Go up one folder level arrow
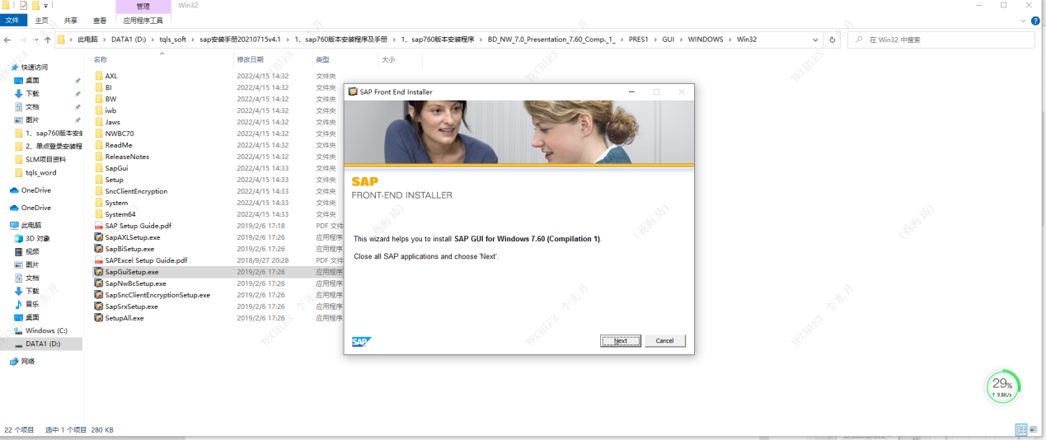 pyautogui.click(x=48, y=40)
